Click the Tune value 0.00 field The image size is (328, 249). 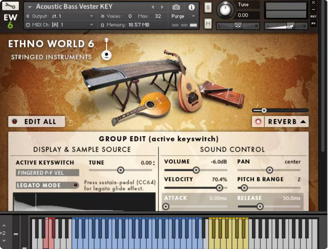click(x=243, y=15)
